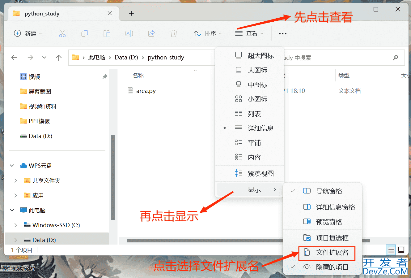This screenshot has height=278, width=411.
Task: Sort by 类型 column header
Action: [x=344, y=76]
